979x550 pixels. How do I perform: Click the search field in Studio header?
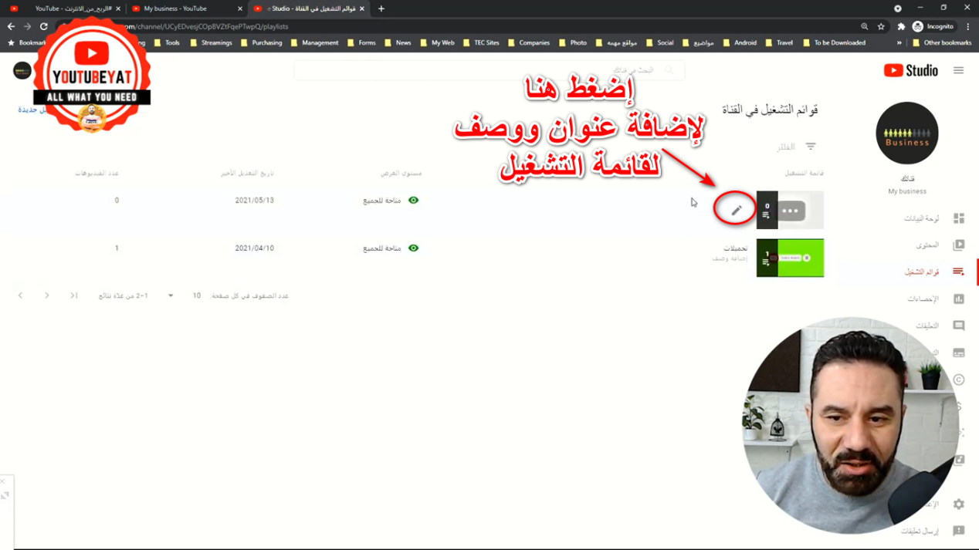tap(488, 70)
